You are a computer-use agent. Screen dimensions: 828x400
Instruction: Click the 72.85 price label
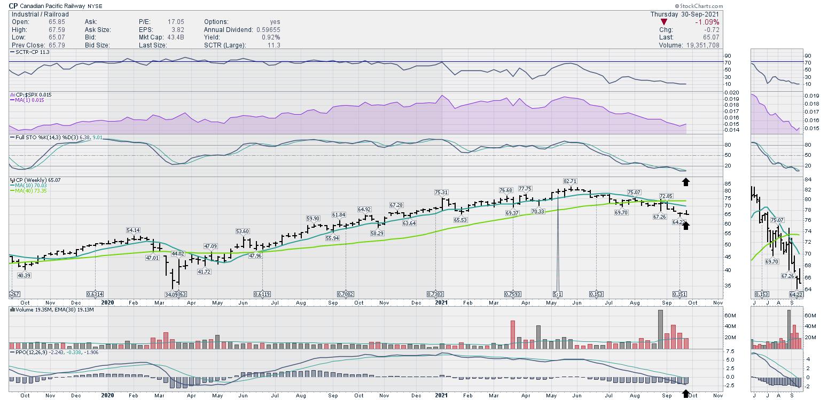(666, 196)
